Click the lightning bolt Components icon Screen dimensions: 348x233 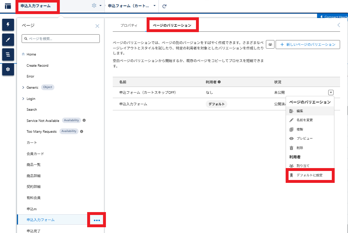8,25
